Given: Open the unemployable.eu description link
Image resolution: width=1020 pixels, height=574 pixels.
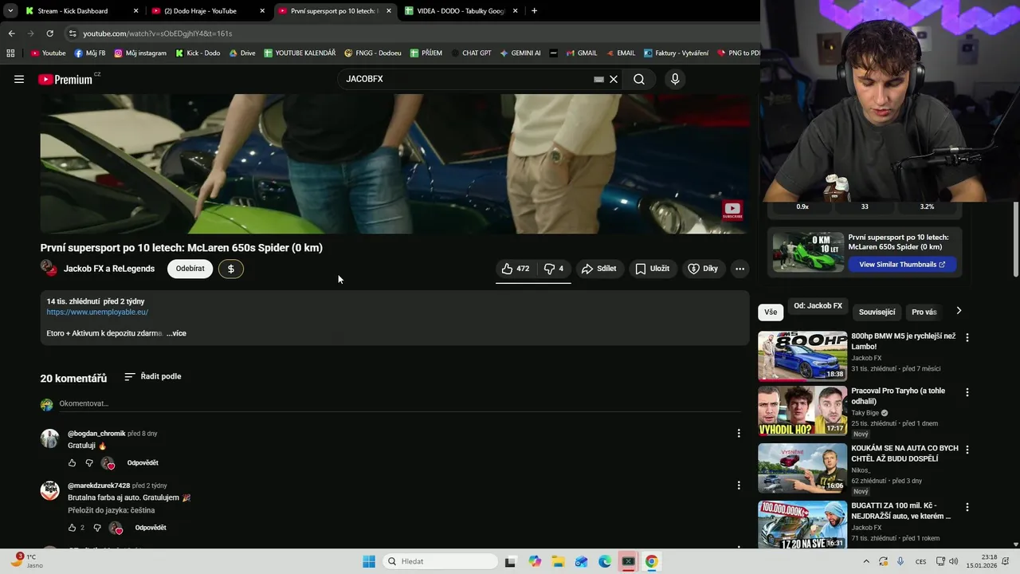Looking at the screenshot, I should click(x=97, y=312).
